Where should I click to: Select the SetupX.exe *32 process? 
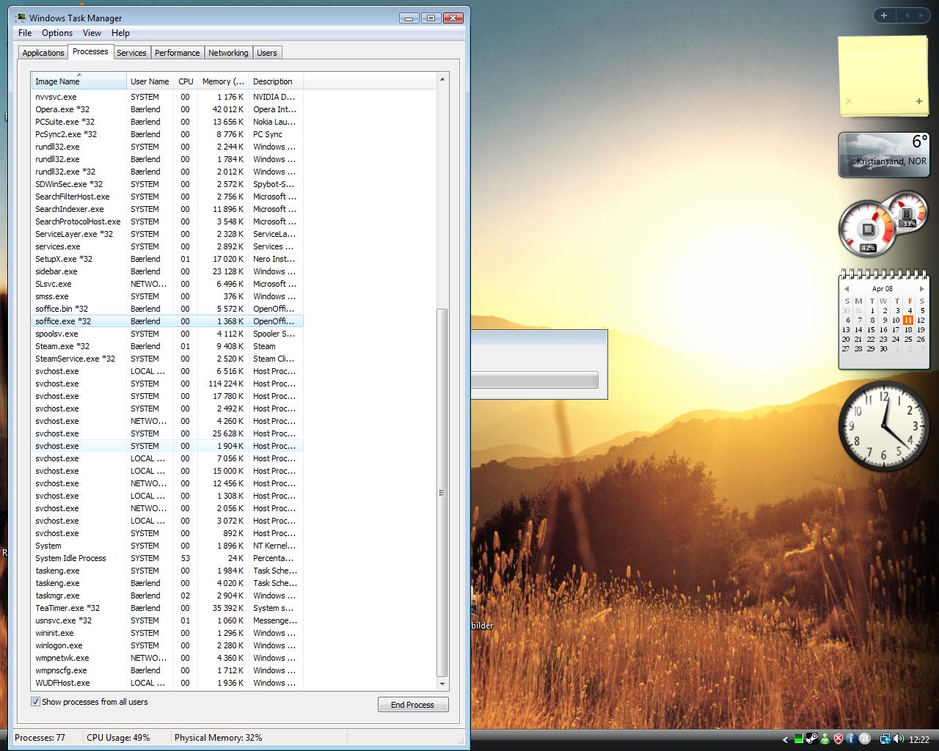pos(167,259)
